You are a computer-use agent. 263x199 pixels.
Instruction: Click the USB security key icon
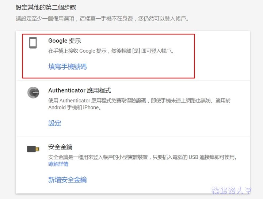33,149
